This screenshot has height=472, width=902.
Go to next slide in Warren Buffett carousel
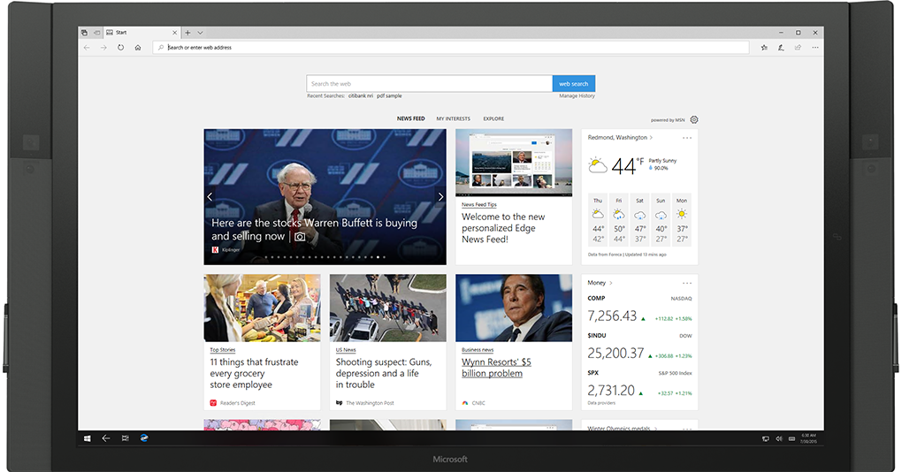tap(440, 196)
